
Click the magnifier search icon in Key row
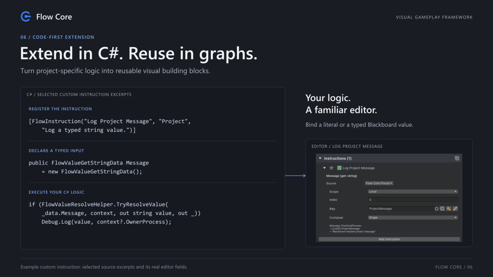[x=442, y=209]
